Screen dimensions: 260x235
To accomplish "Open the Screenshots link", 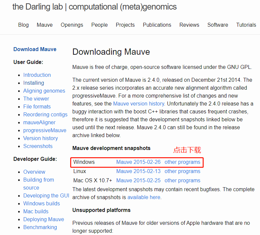I will tap(38, 146).
